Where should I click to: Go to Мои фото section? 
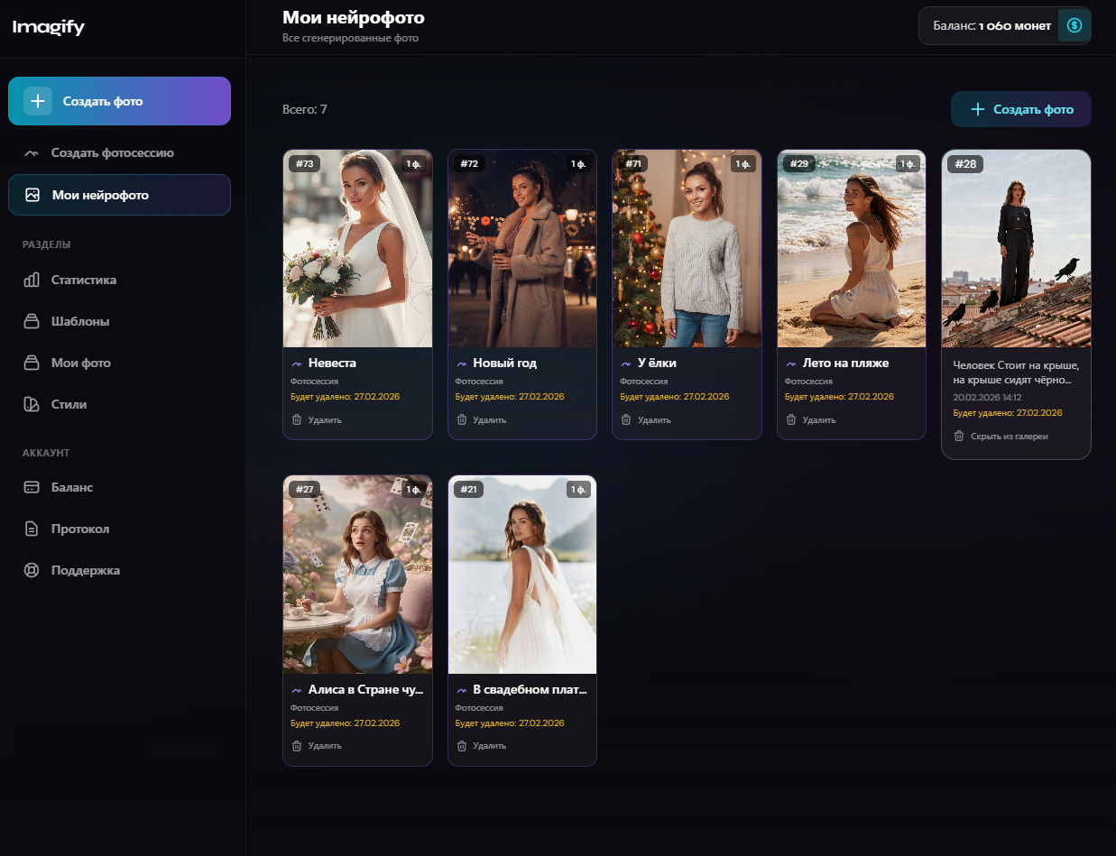pos(80,363)
